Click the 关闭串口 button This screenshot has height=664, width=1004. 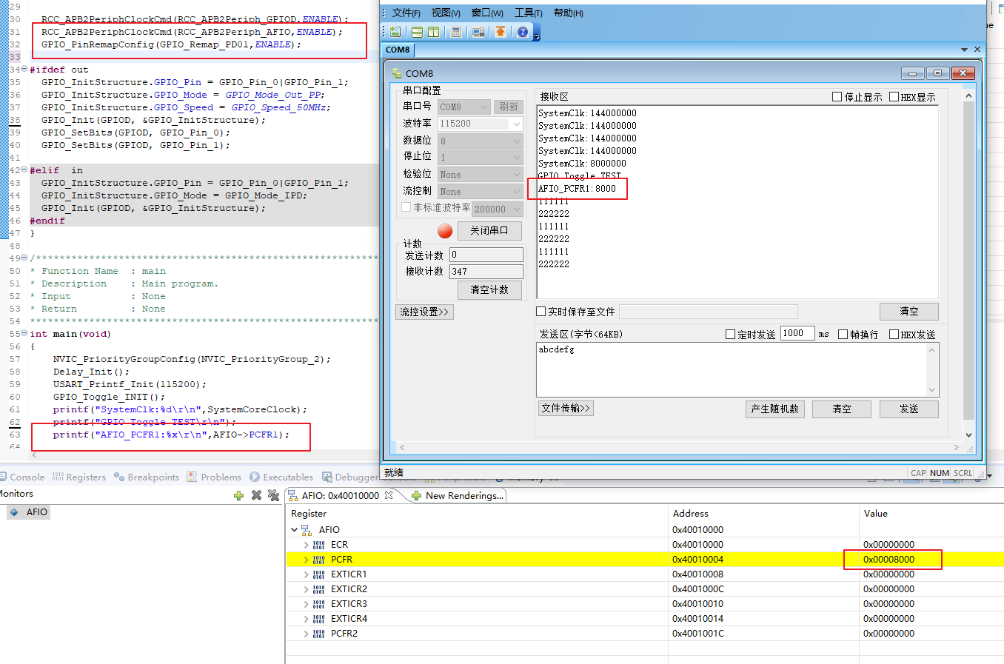click(x=489, y=231)
